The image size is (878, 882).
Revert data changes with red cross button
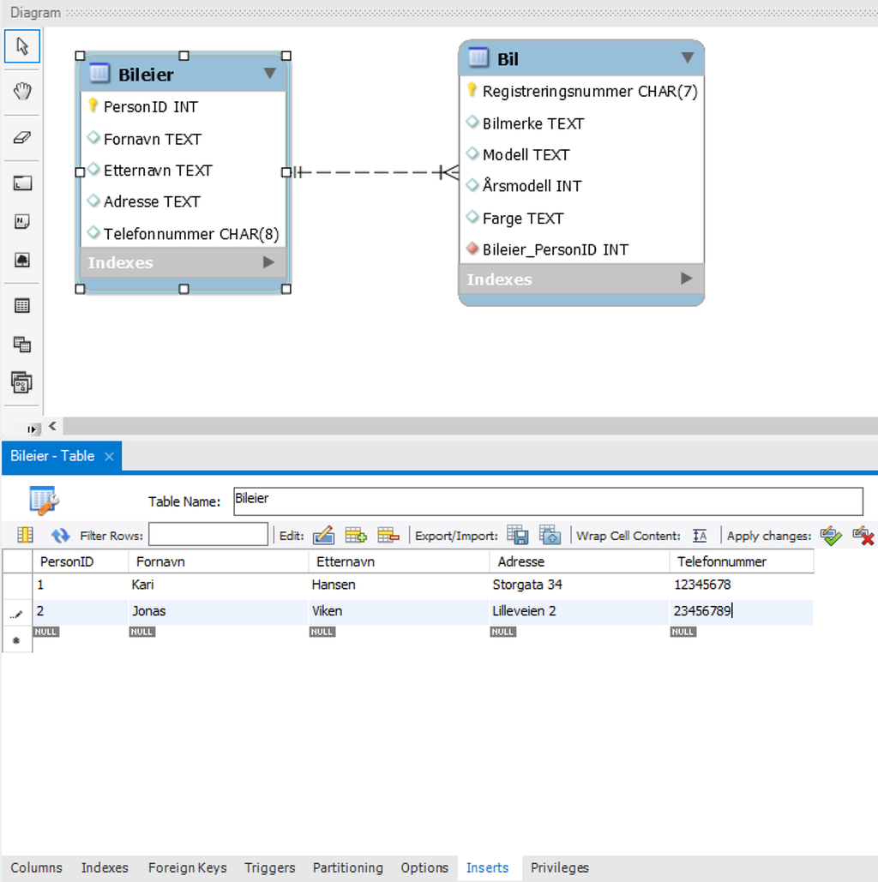864,536
